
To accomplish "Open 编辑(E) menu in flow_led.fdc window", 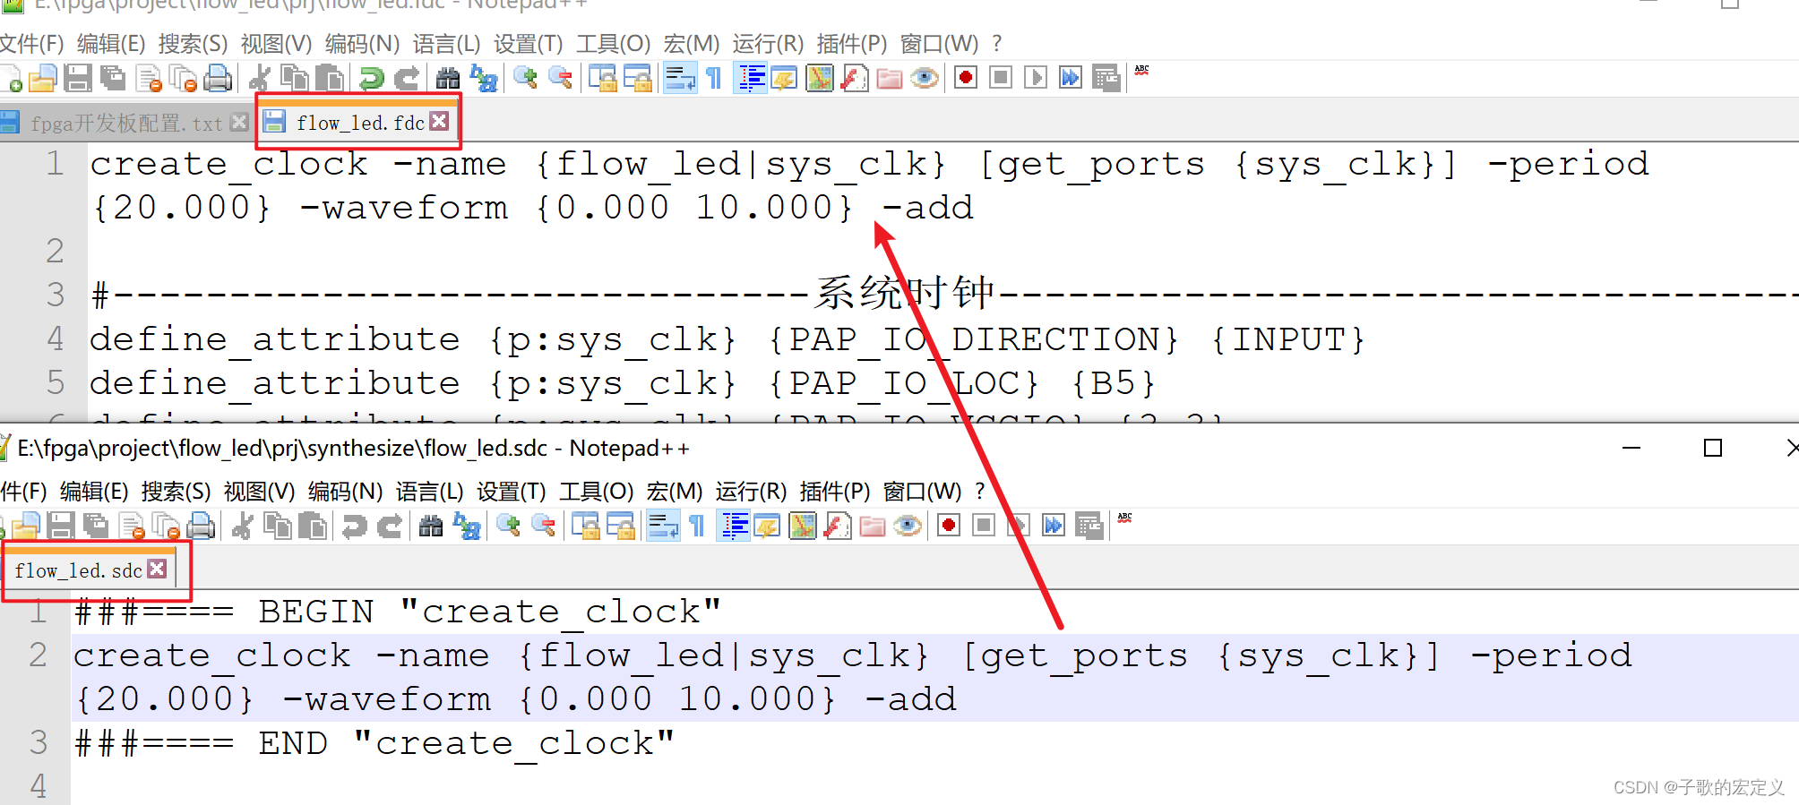I will [x=111, y=43].
